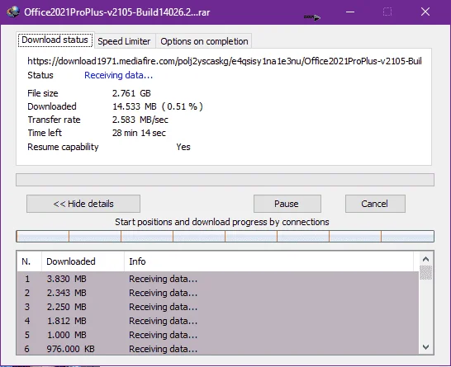This screenshot has height=367, width=451.
Task: Open the Speed Limiter tab
Action: (x=124, y=41)
